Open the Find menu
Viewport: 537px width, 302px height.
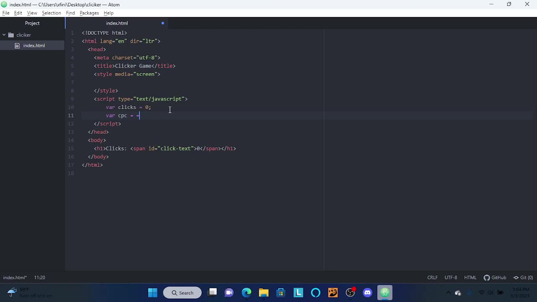click(x=70, y=13)
